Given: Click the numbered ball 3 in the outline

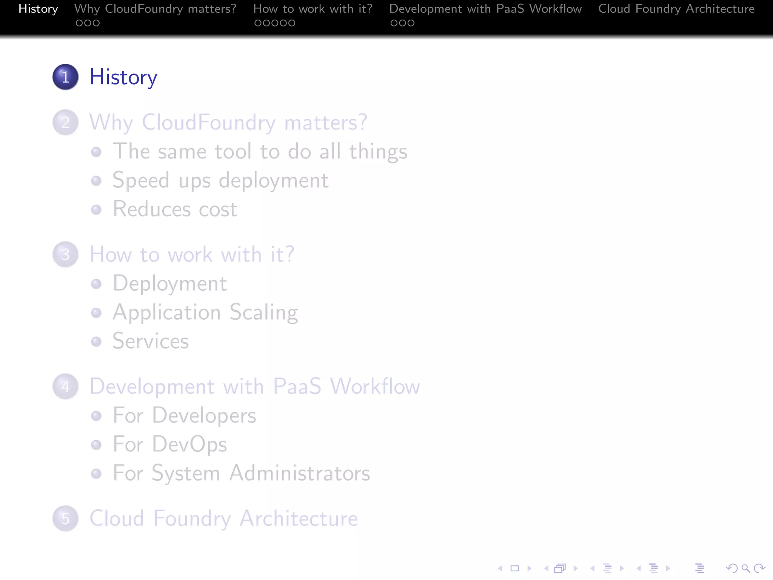Looking at the screenshot, I should [x=66, y=255].
